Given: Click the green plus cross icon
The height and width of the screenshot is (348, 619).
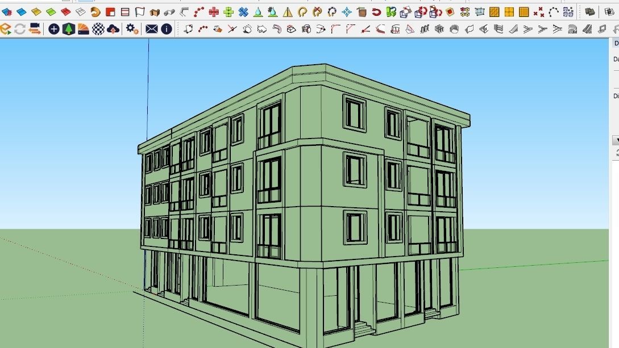Looking at the screenshot, I should pos(229,12).
